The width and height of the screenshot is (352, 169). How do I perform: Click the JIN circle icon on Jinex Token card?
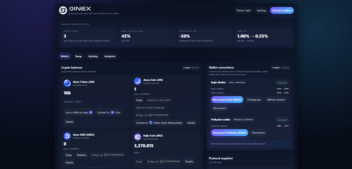pos(68,83)
